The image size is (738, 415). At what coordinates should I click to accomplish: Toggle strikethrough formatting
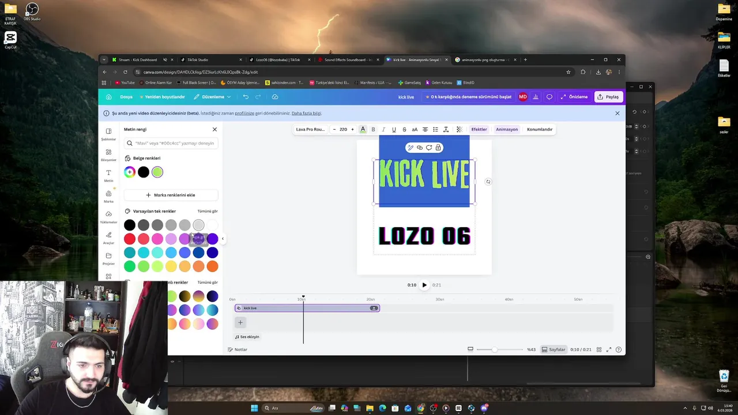pyautogui.click(x=404, y=129)
